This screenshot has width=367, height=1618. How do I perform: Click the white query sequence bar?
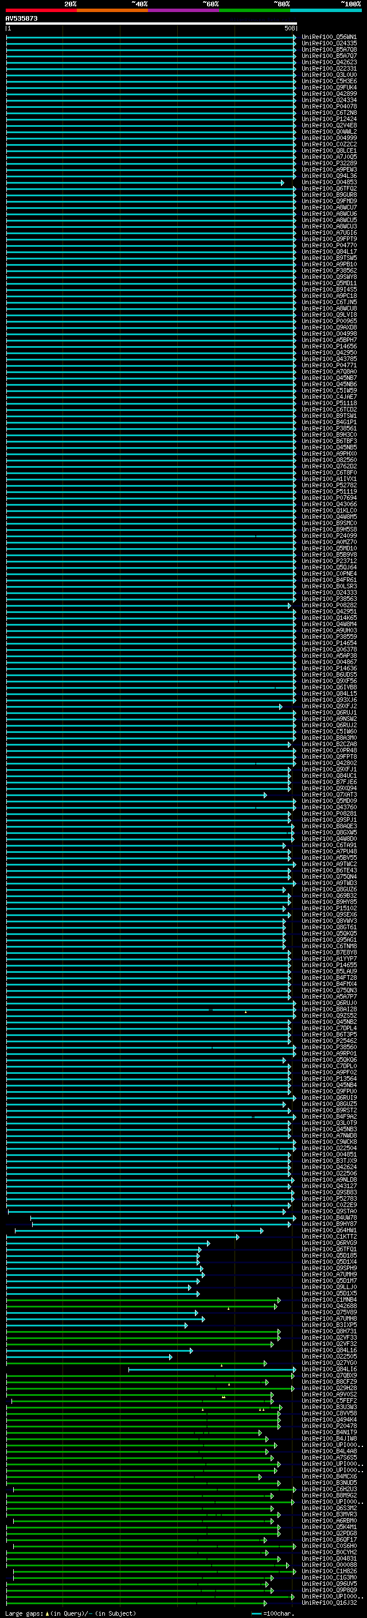click(151, 23)
